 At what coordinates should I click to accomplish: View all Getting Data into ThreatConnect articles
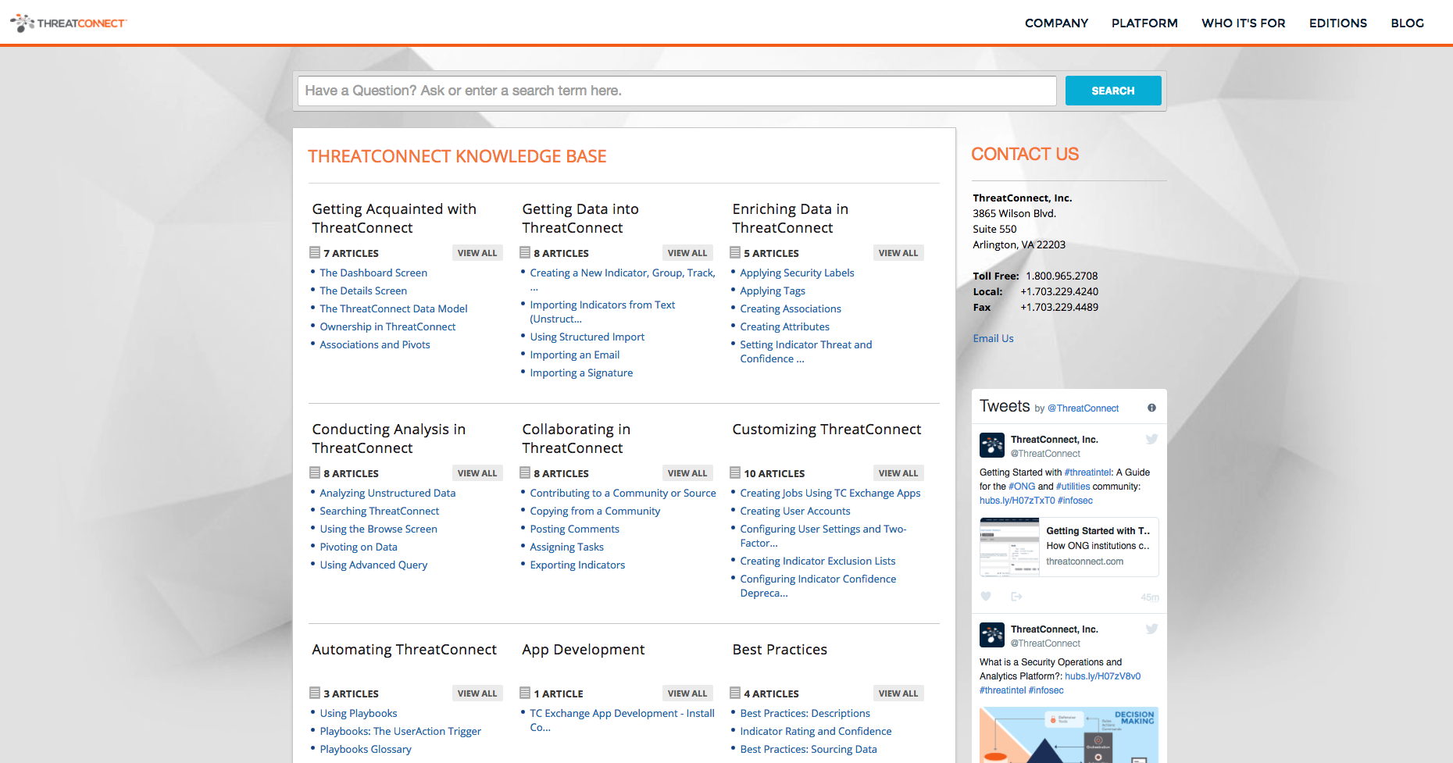[687, 253]
